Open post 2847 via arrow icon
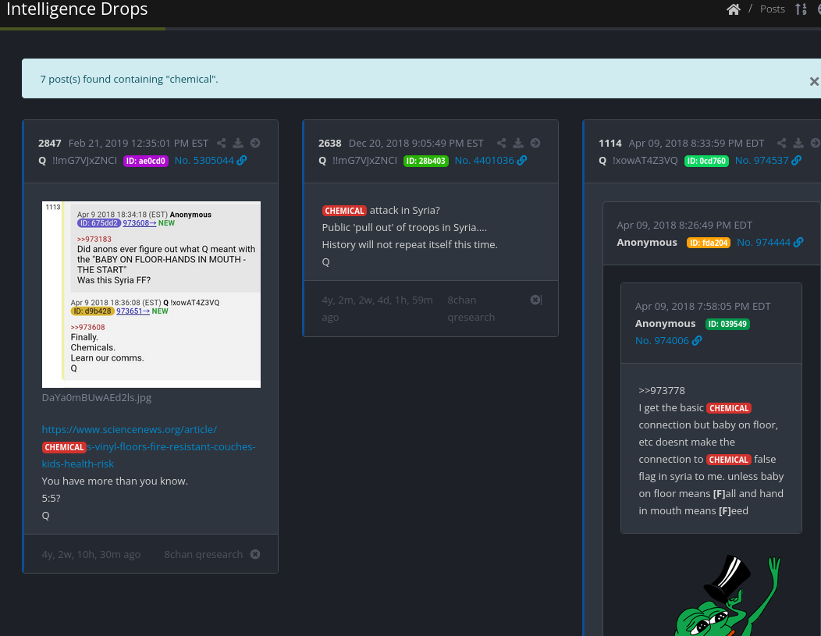Viewport: 821px width, 636px height. click(255, 143)
